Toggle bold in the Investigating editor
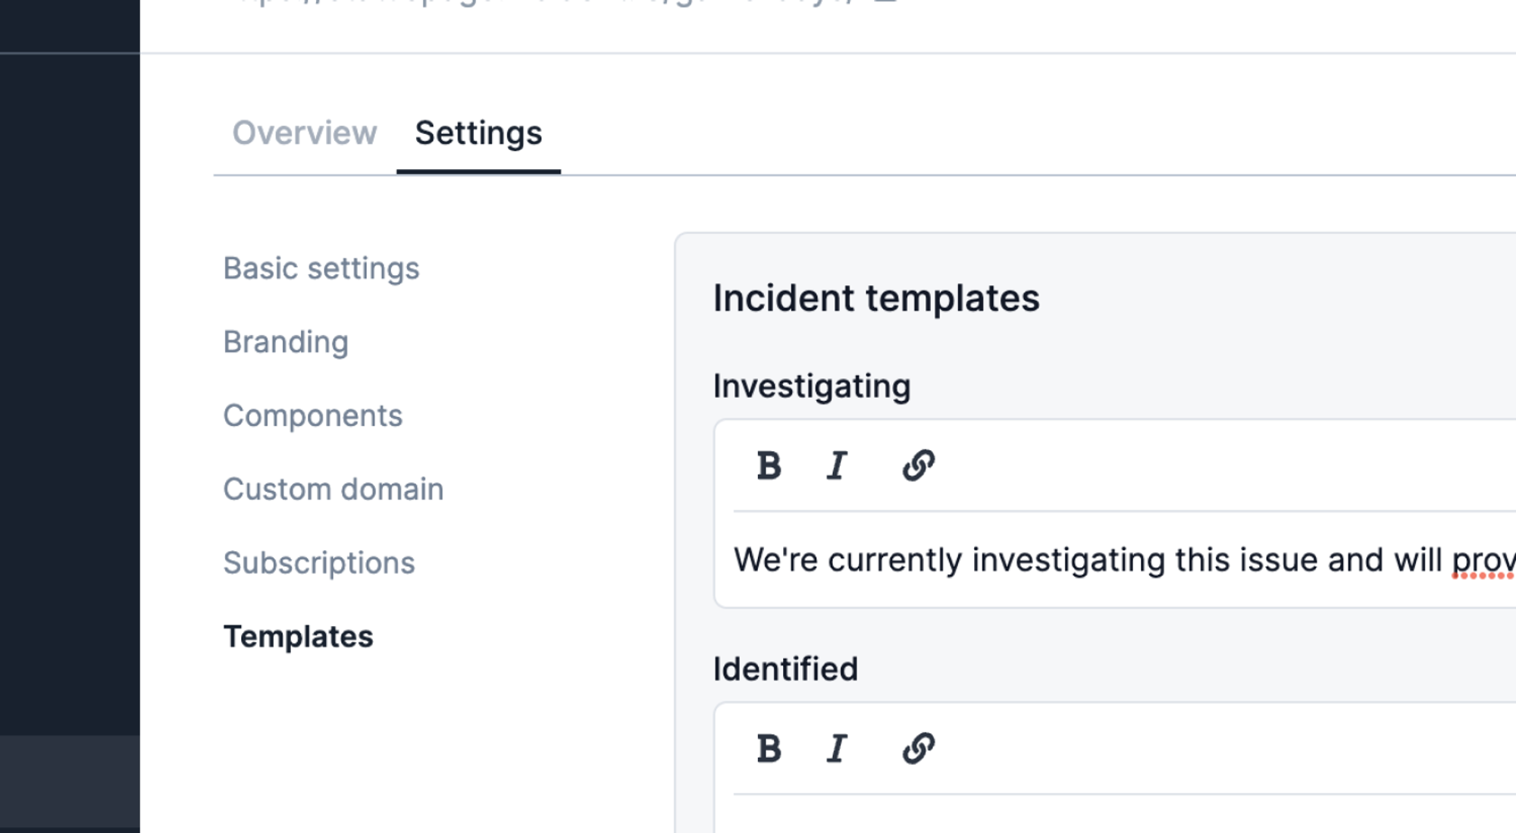The image size is (1516, 833). tap(769, 465)
